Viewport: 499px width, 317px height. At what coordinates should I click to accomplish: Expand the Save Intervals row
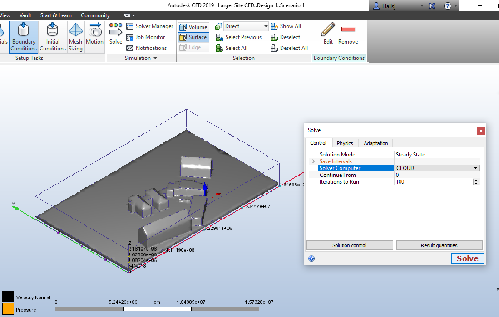(x=313, y=161)
